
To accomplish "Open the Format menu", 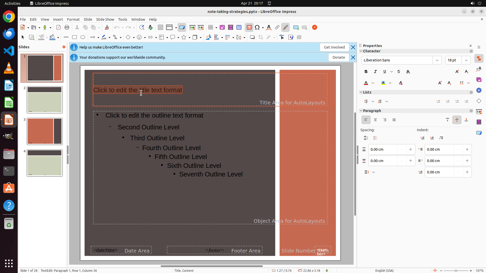I will tap(73, 19).
